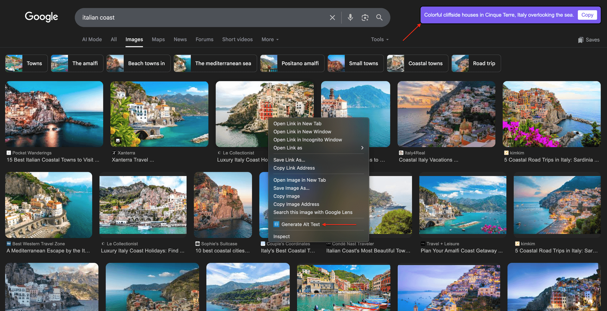
Task: Click inside the search input field
Action: tap(190, 17)
